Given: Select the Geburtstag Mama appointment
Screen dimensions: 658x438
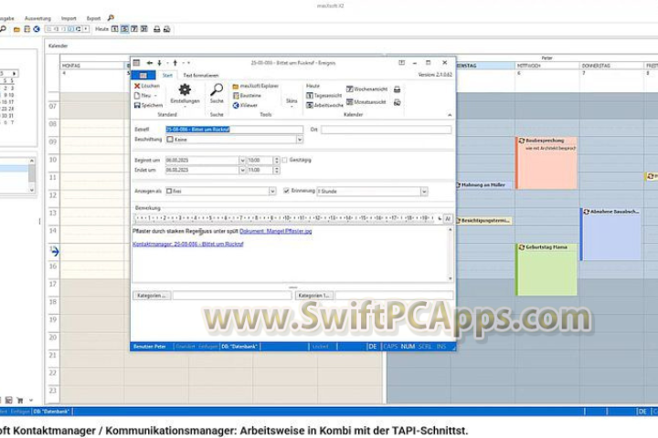Looking at the screenshot, I should [547, 269].
